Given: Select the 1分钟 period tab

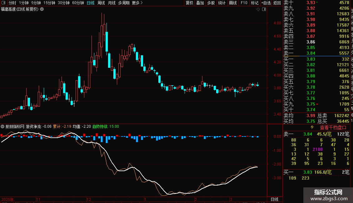Looking at the screenshot, I should point(24,3).
